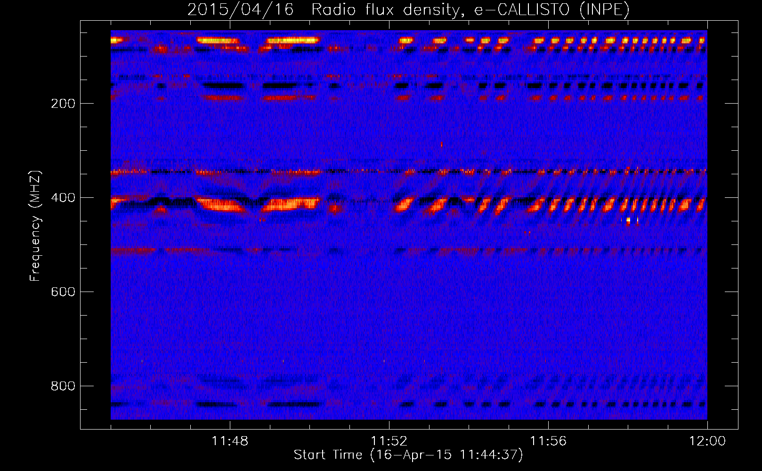The height and width of the screenshot is (471, 762).
Task: Select the "600" frequency tick label
Action: (63, 292)
